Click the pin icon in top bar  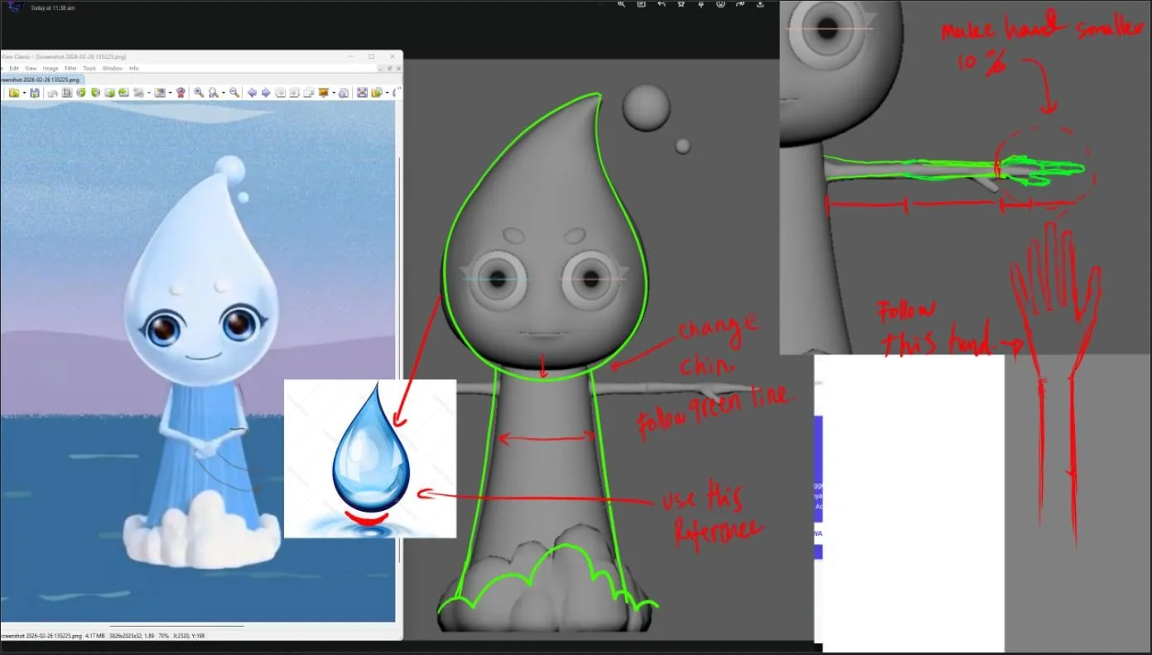tap(701, 4)
